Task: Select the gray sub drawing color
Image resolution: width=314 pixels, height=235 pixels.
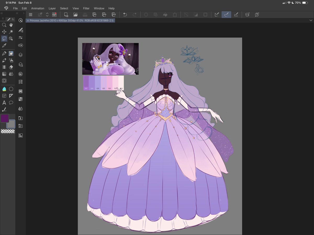Action: point(11,124)
